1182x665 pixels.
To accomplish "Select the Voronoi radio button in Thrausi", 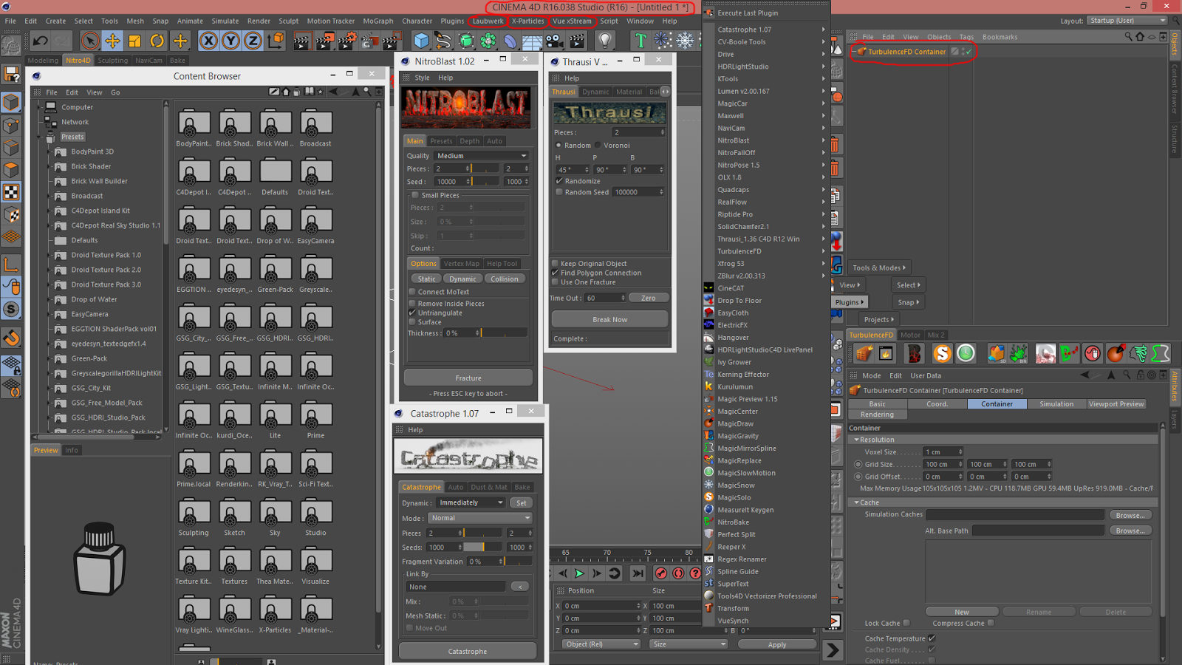I will (x=598, y=146).
